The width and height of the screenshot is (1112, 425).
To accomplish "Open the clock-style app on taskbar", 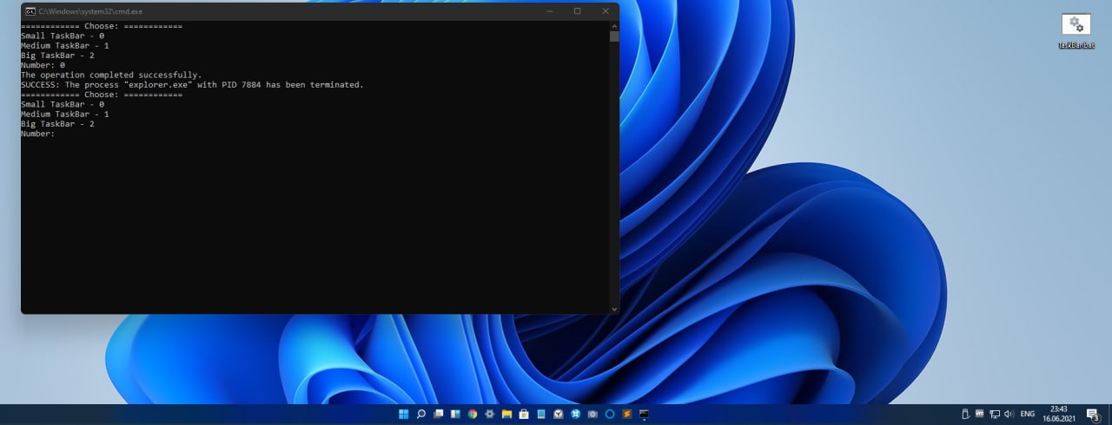I will click(x=558, y=414).
